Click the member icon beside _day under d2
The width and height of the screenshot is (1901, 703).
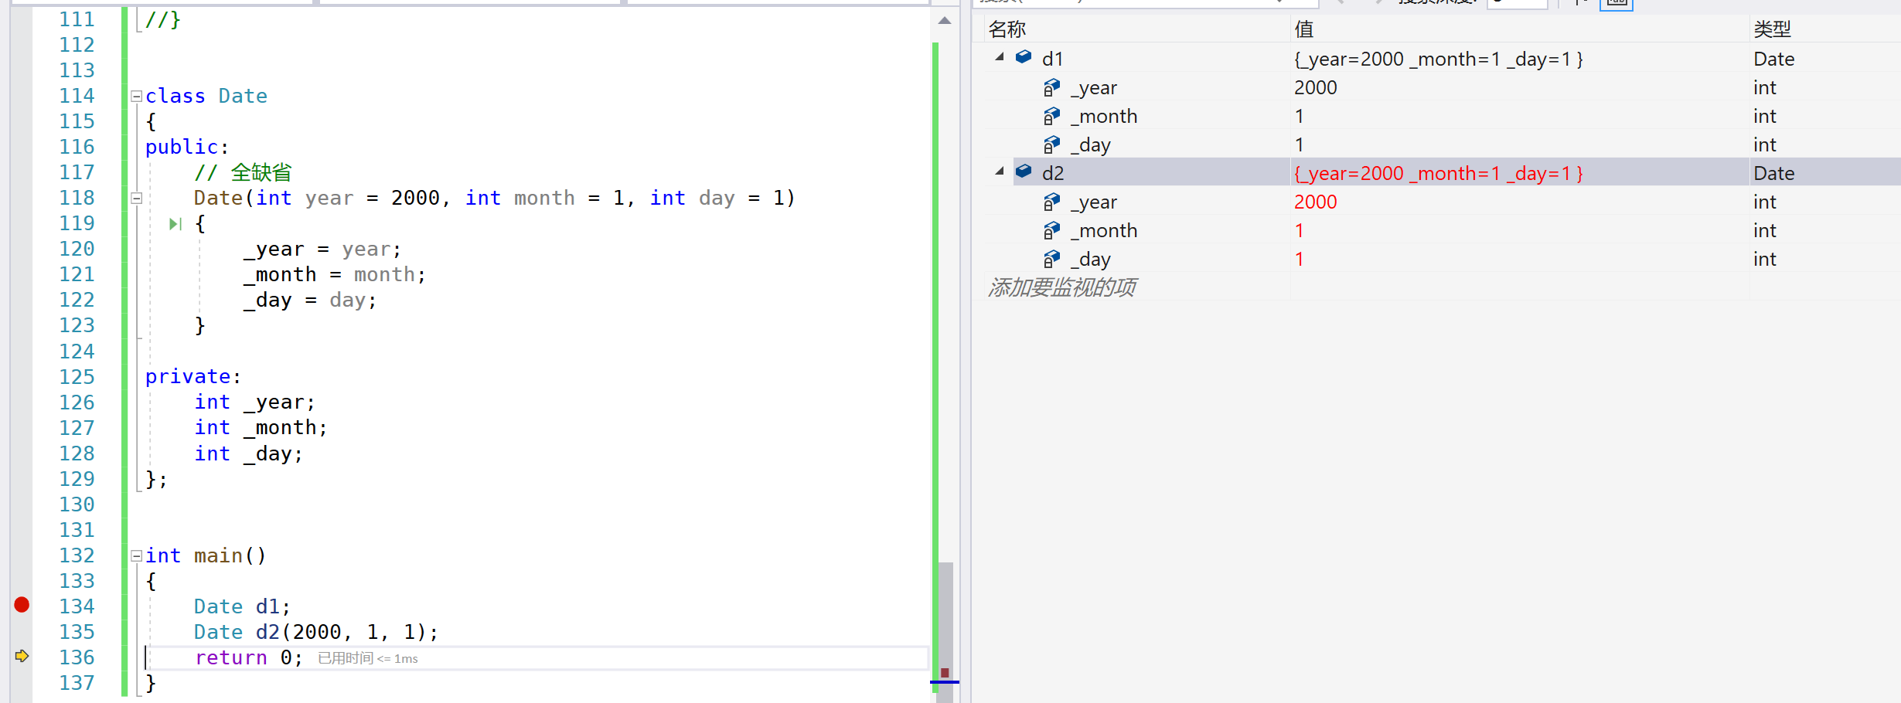tap(1051, 259)
